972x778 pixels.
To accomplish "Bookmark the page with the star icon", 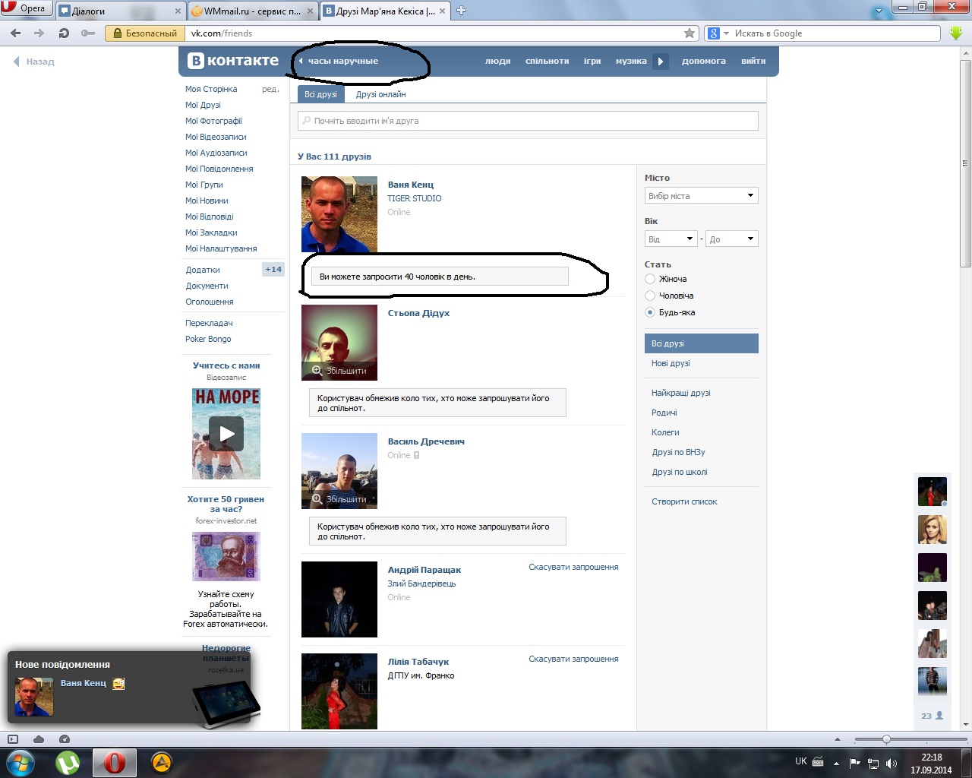I will (x=690, y=33).
